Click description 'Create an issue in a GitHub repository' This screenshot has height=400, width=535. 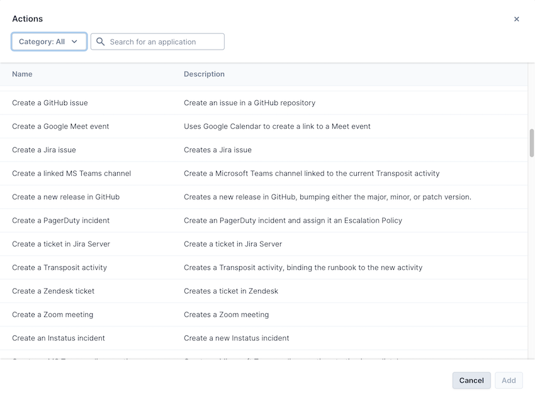pos(249,103)
